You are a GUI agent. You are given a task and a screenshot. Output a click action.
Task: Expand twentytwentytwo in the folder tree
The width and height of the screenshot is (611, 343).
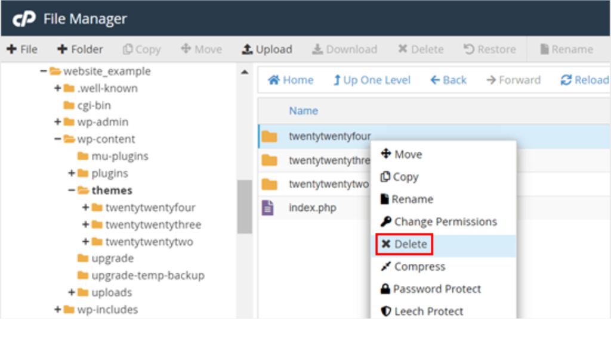(86, 242)
